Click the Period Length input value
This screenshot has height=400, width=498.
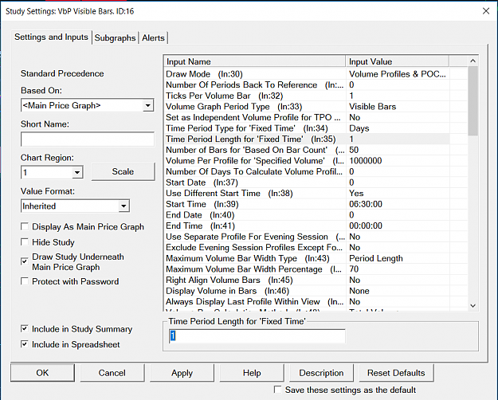tap(376, 258)
